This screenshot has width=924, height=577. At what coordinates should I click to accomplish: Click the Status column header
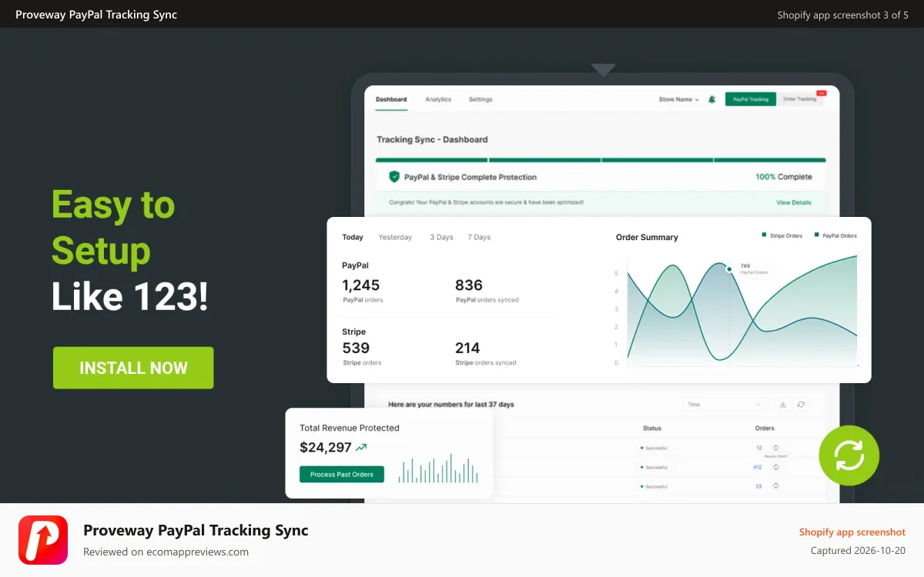652,428
